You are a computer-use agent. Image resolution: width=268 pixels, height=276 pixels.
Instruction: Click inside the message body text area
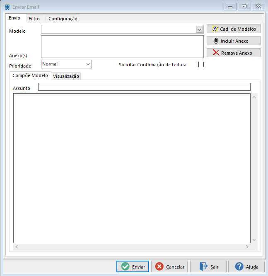click(x=132, y=168)
